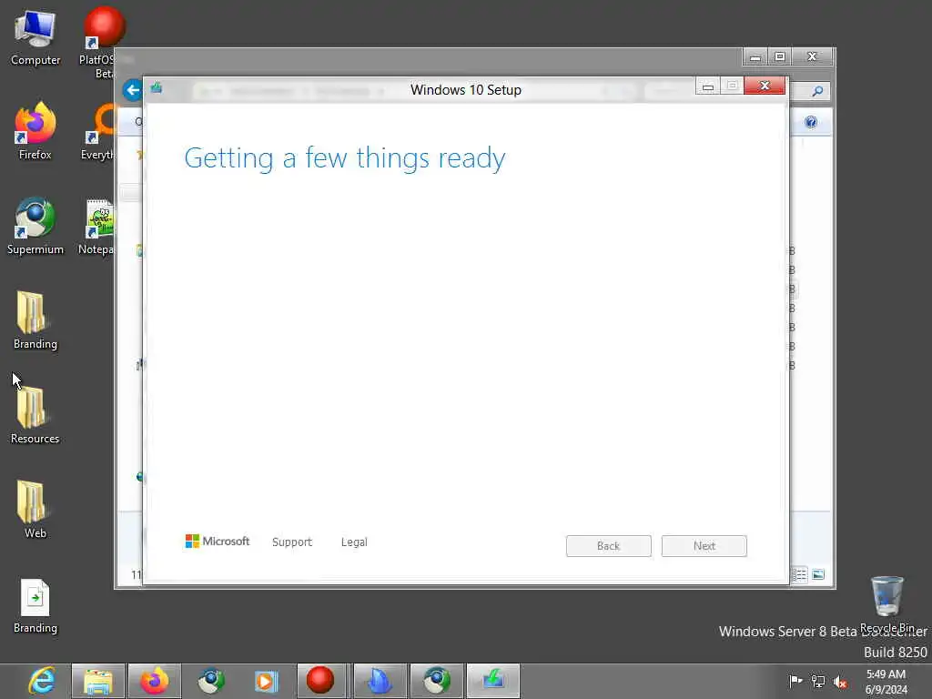Open Internet Explorer from the taskbar
This screenshot has height=699, width=932.
[42, 681]
